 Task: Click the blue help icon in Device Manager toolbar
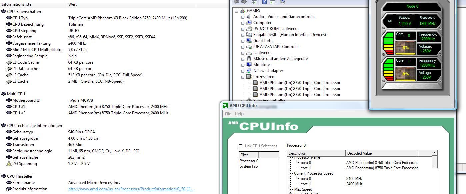[264, 2]
